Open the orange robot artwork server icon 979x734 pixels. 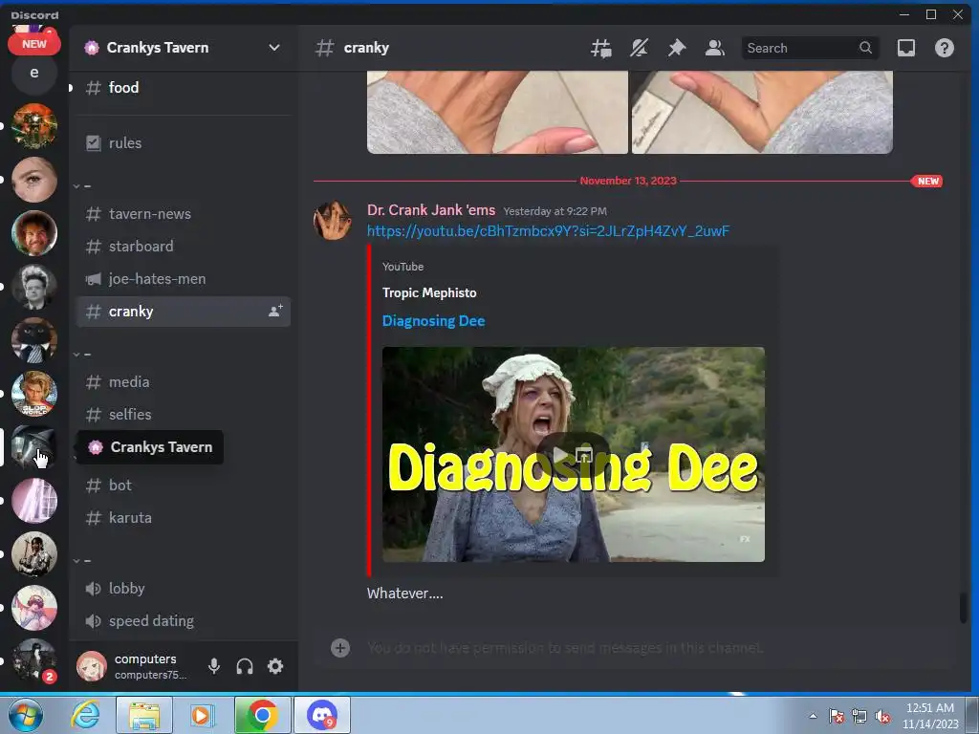pos(34,126)
